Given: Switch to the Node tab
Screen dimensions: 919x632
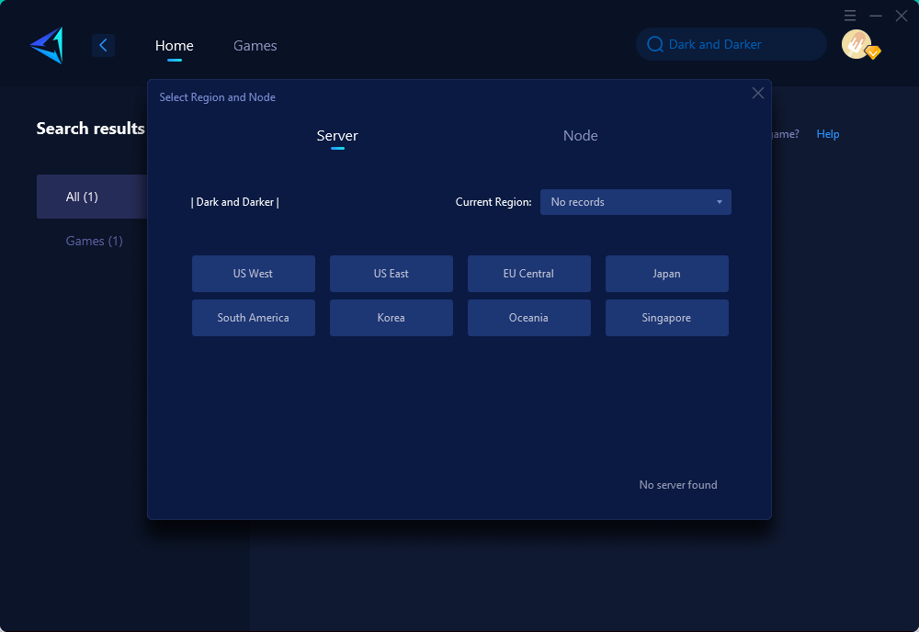Looking at the screenshot, I should coord(580,136).
